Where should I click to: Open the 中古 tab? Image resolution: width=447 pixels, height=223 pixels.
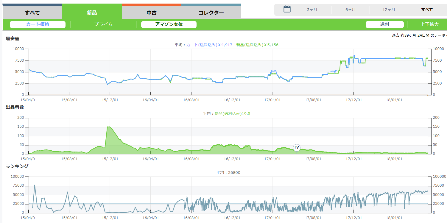tap(152, 13)
